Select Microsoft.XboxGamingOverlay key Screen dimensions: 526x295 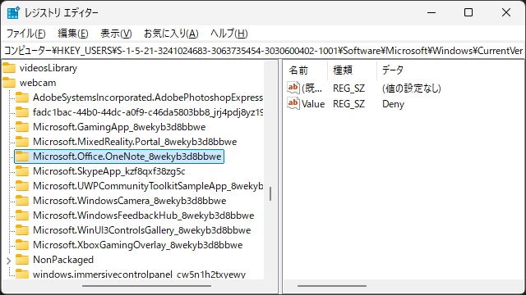[x=137, y=244]
